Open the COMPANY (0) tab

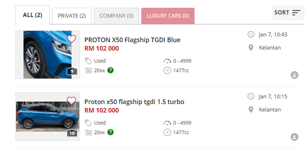pyautogui.click(x=116, y=16)
